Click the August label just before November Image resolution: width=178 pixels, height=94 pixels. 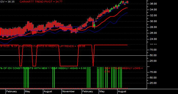click(48, 91)
